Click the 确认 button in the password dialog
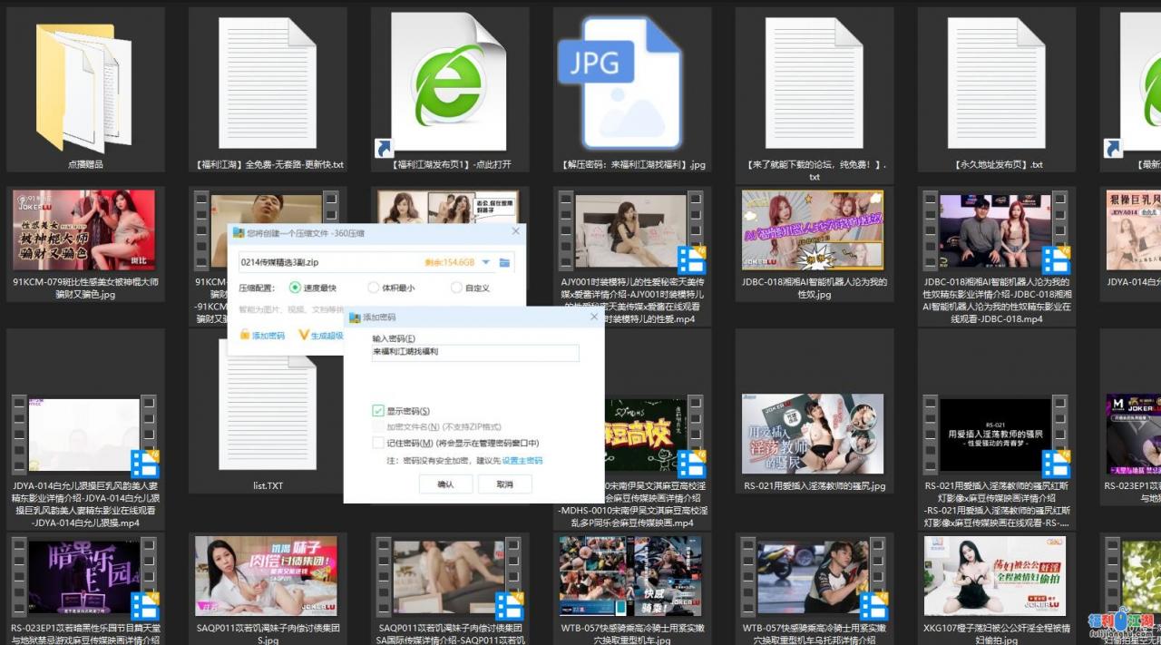This screenshot has width=1161, height=645. (445, 484)
